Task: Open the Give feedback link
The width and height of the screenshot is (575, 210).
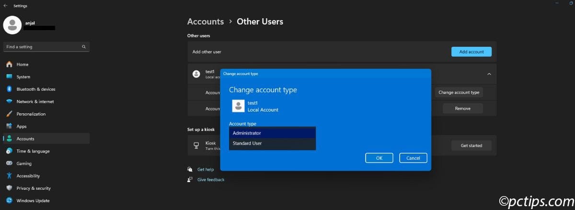Action: tap(211, 179)
